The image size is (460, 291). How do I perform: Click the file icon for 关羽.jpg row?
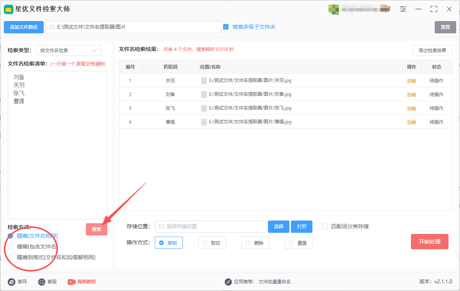(x=204, y=81)
